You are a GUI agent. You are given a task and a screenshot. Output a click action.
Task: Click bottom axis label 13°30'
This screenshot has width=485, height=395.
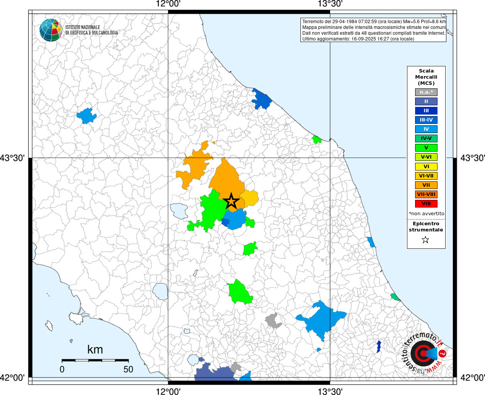330,391
